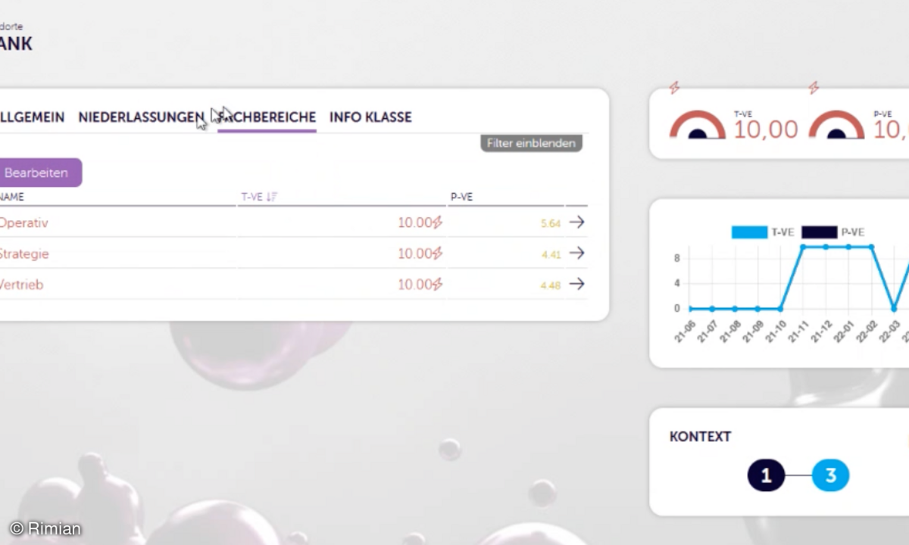
Task: Toggle the dark P-VE legend swatch
Action: [x=819, y=232]
